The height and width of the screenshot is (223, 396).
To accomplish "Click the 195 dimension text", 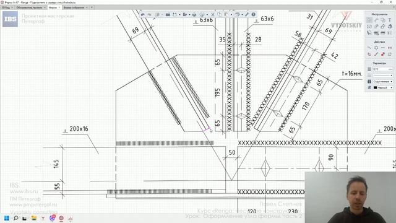I will (x=217, y=92).
